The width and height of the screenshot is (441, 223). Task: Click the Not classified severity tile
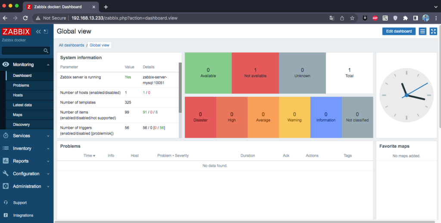(x=357, y=117)
